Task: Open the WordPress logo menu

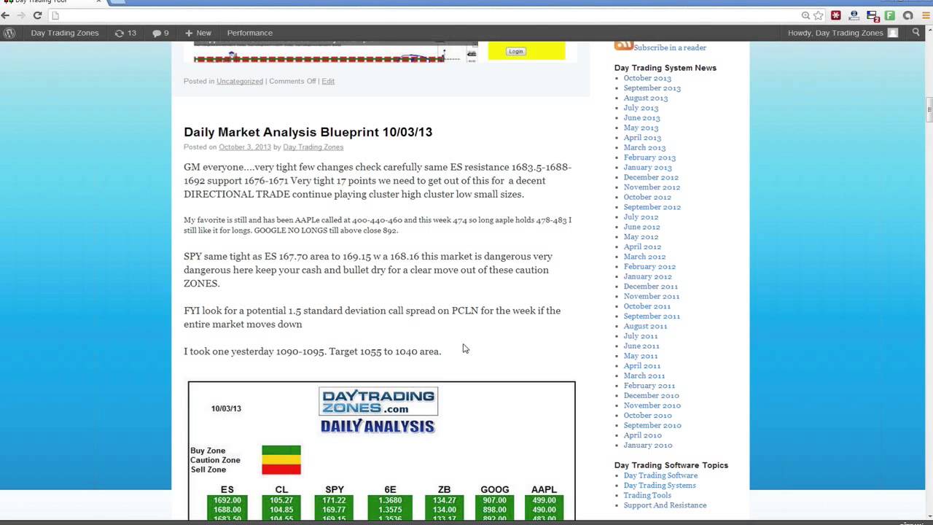Action: tap(9, 33)
